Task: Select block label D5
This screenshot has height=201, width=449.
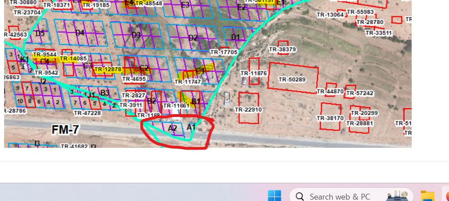Action: (x=40, y=34)
